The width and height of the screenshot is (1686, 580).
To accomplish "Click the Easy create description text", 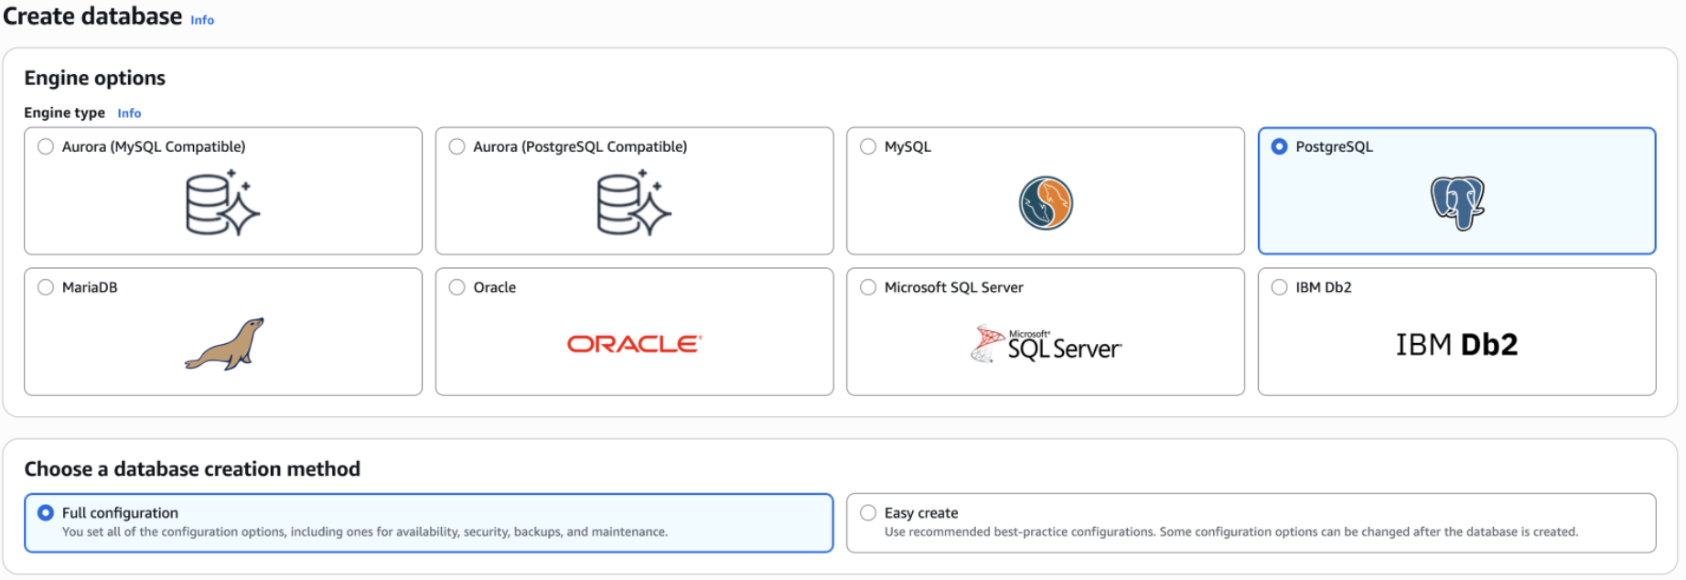I will point(1231,532).
